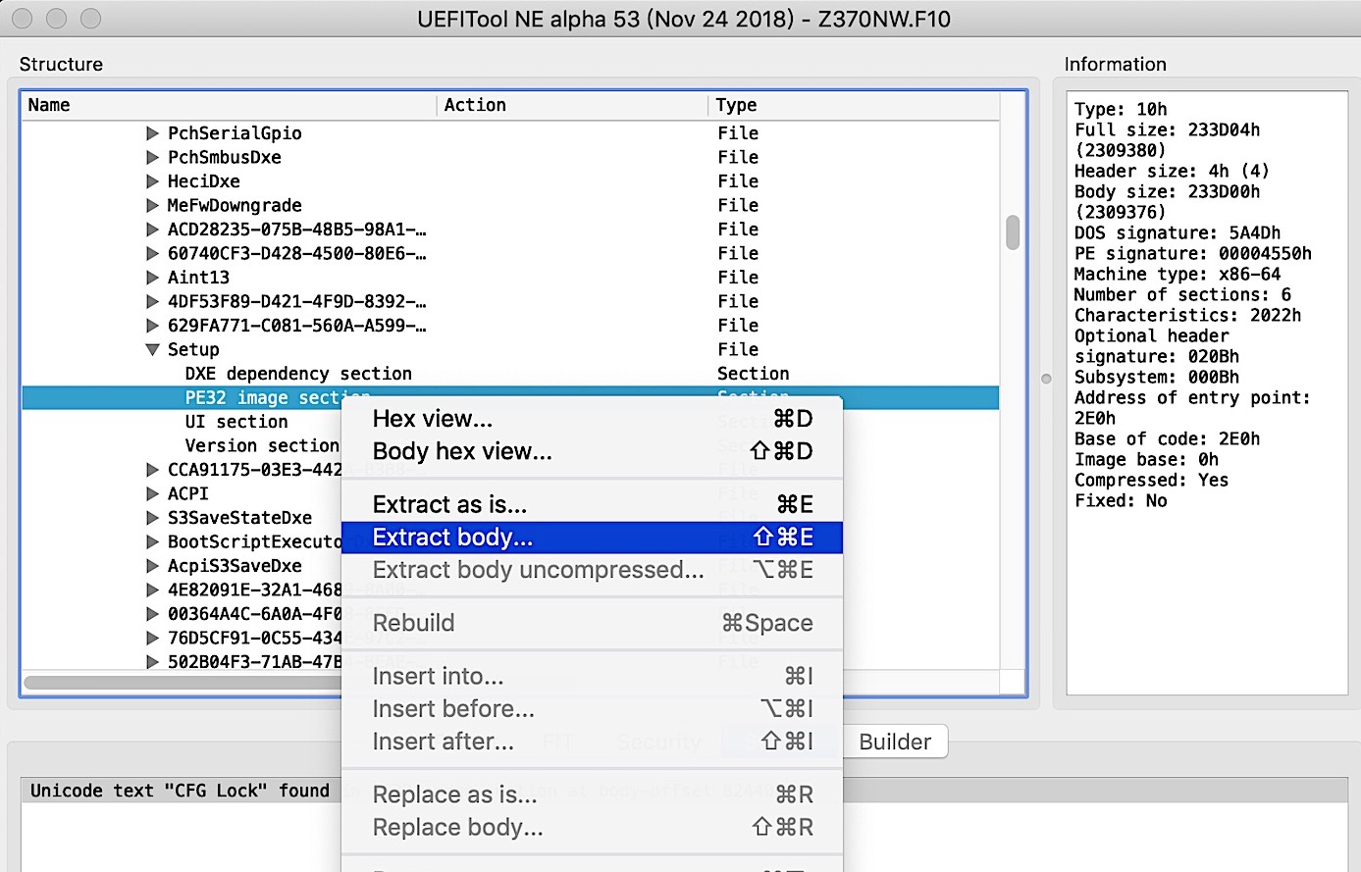Expand the PchSerialGpio tree node
Viewport: 1361px width, 872px height.
pyautogui.click(x=152, y=132)
